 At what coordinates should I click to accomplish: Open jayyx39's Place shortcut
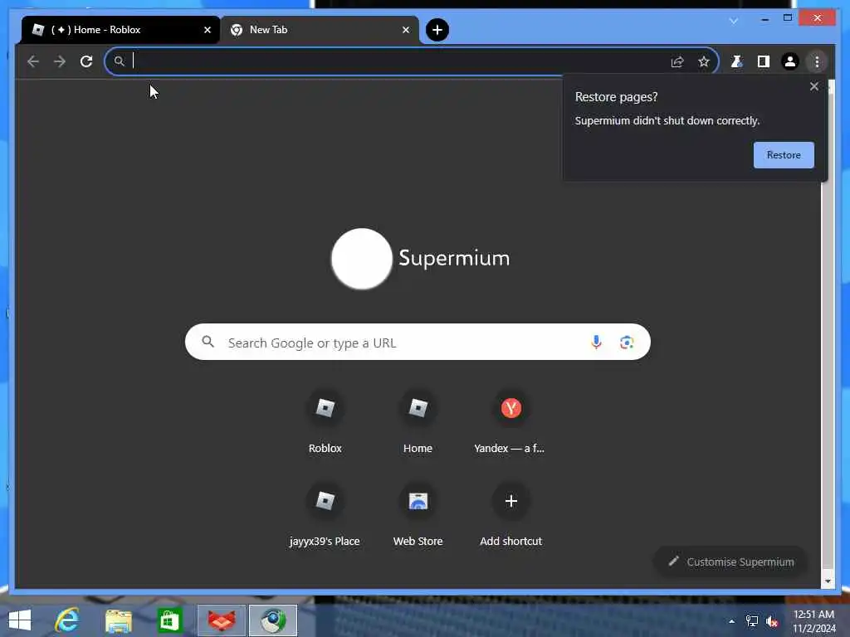tap(325, 514)
